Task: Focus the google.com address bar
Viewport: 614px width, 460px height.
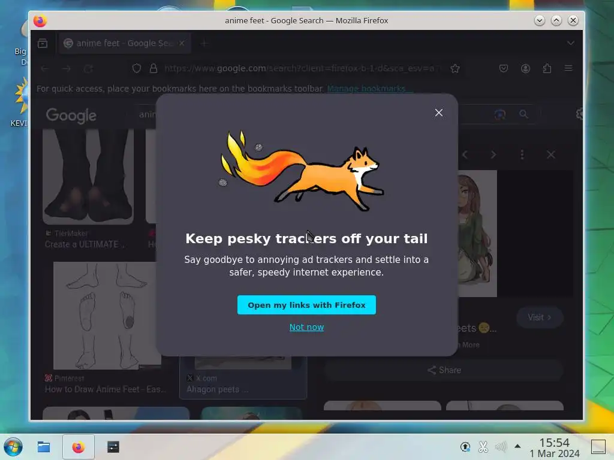Action: click(x=300, y=68)
